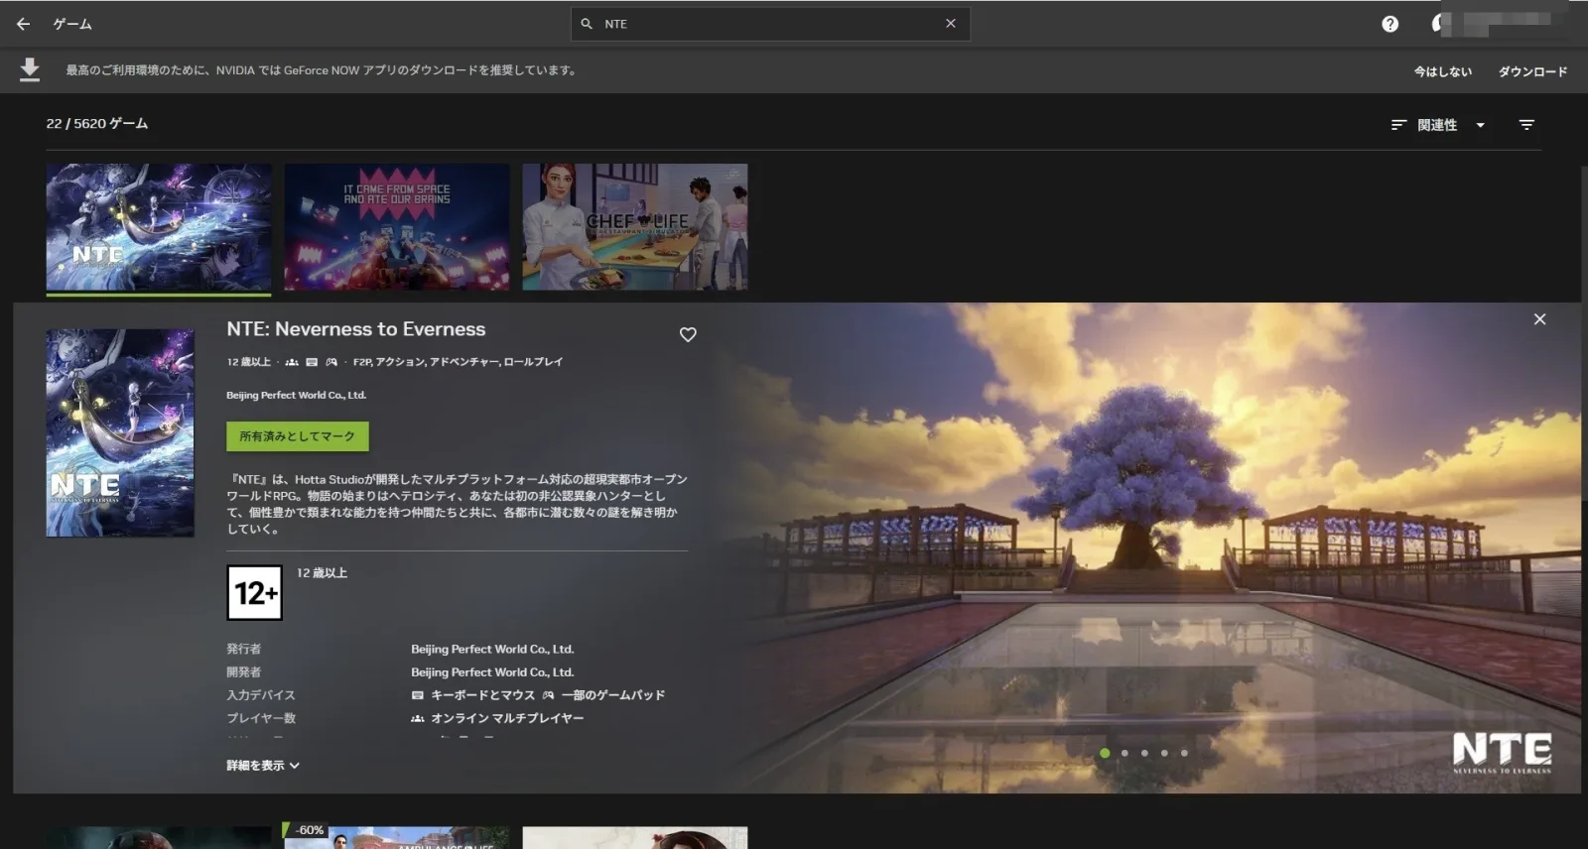This screenshot has height=849, width=1588.
Task: Dismiss banner with 今はしない
Action: [x=1442, y=71]
